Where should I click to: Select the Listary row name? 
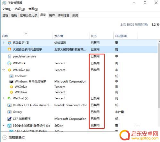(17, 112)
